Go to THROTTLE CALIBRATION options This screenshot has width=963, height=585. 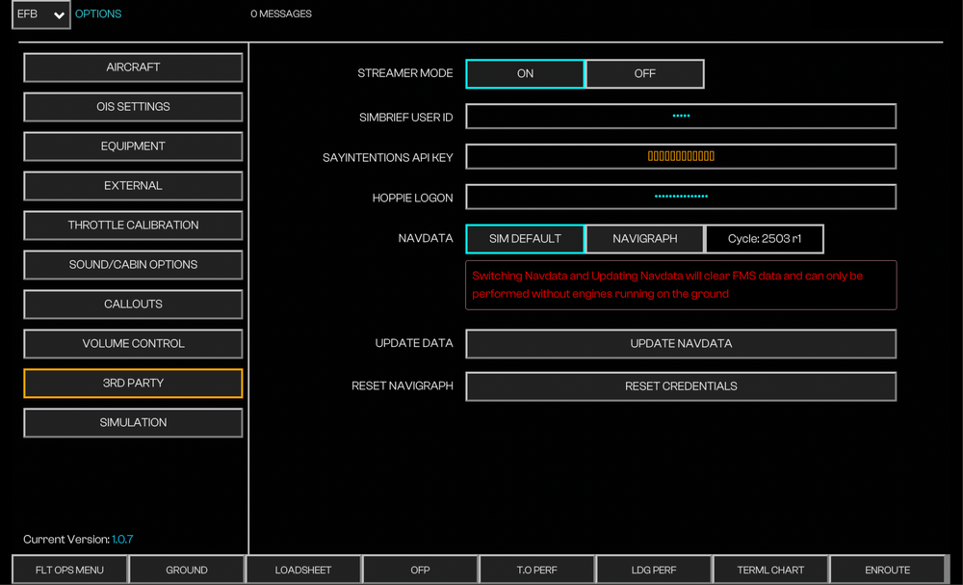(x=133, y=226)
